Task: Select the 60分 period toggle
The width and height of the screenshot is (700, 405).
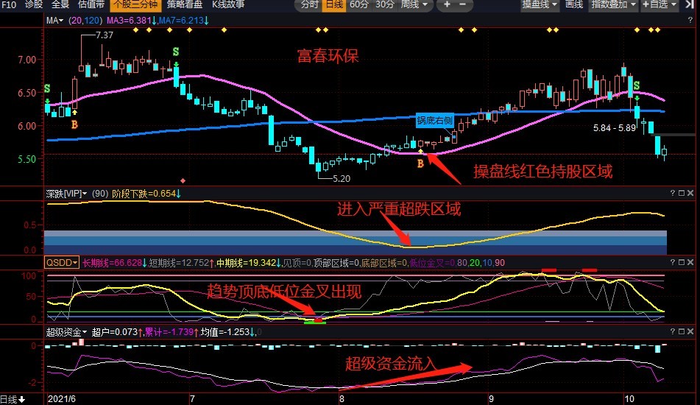Action: tap(359, 5)
